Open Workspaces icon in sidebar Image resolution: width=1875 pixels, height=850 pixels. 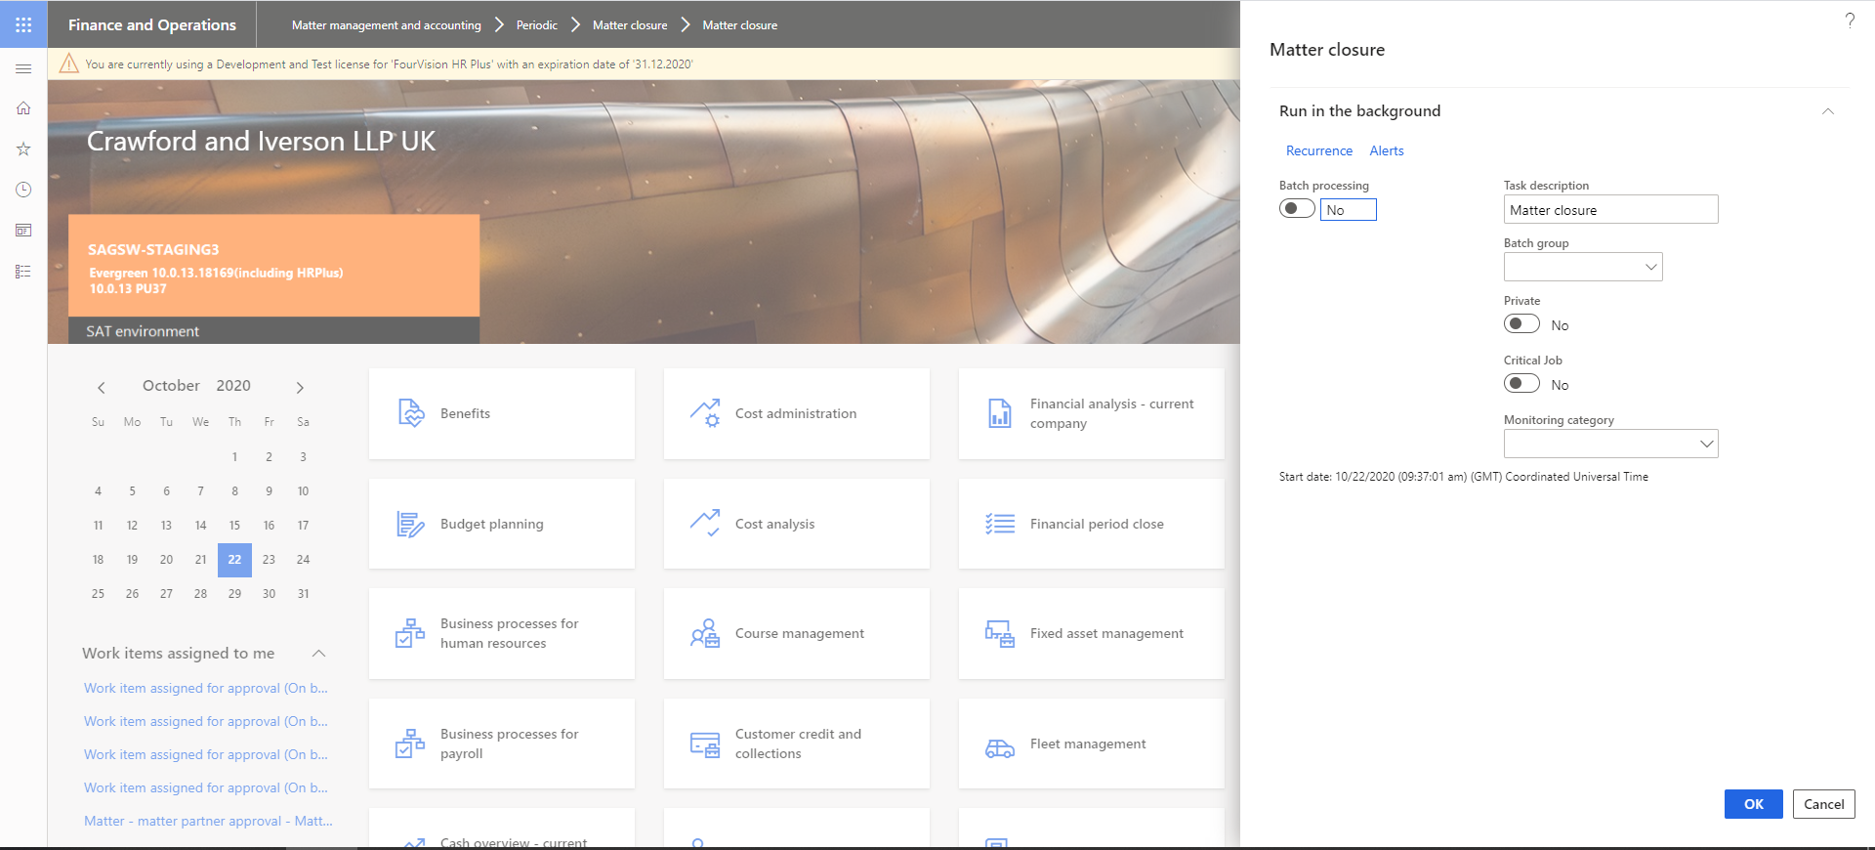point(23,231)
